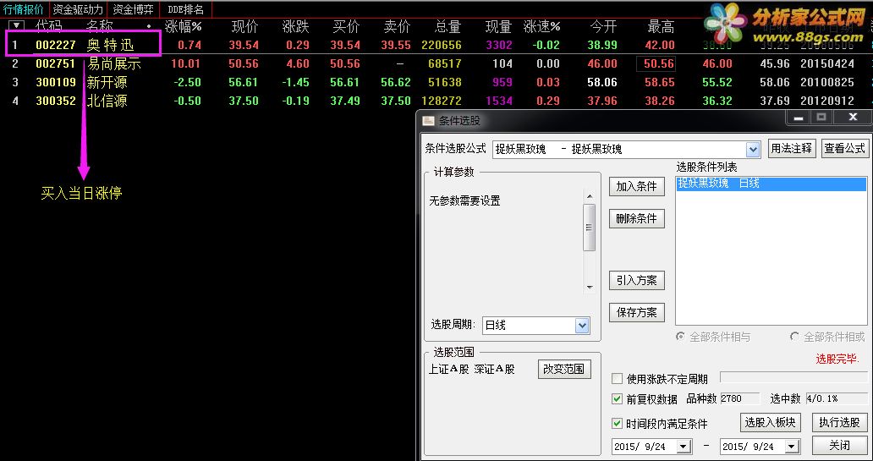
Task: Click the 保存方案 button
Action: click(x=636, y=312)
